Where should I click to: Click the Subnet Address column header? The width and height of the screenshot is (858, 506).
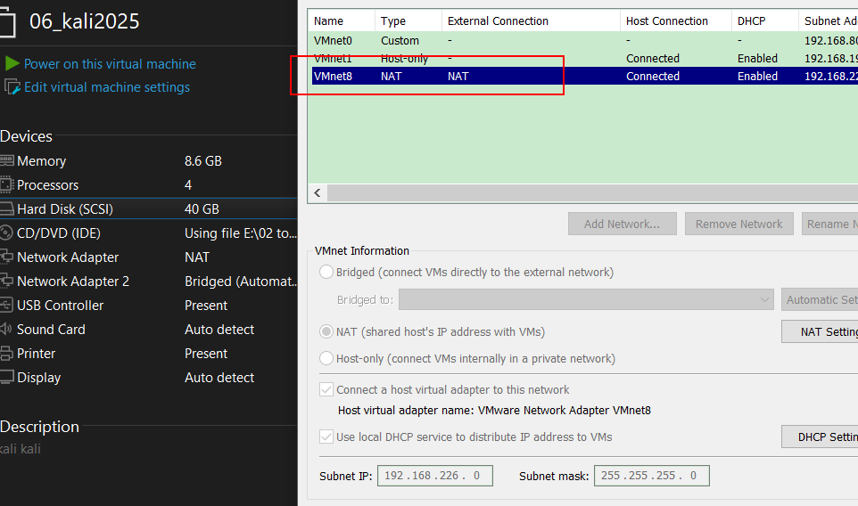(829, 20)
